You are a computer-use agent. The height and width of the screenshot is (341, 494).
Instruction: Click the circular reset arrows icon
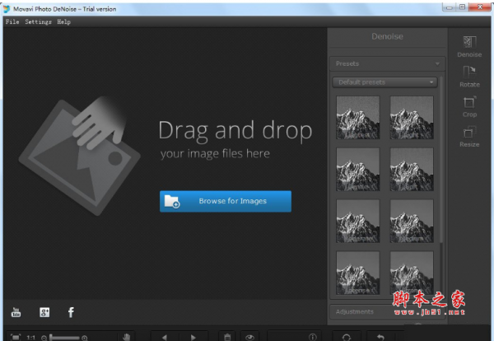tap(347, 337)
